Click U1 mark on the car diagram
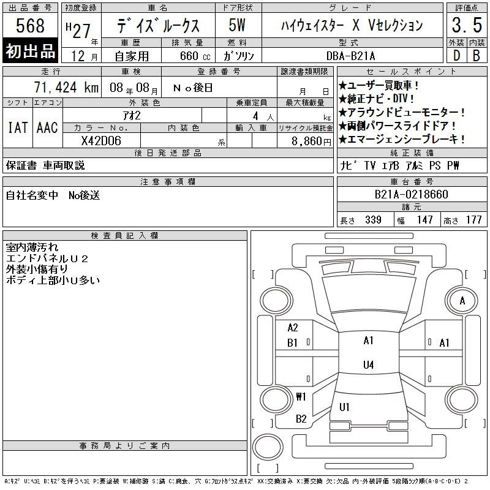 (x=344, y=407)
